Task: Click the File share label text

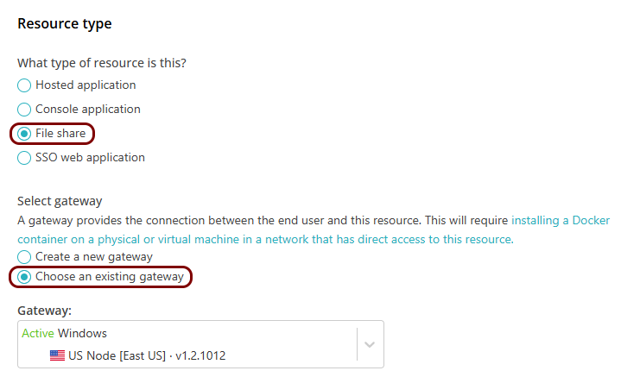Action: point(60,134)
